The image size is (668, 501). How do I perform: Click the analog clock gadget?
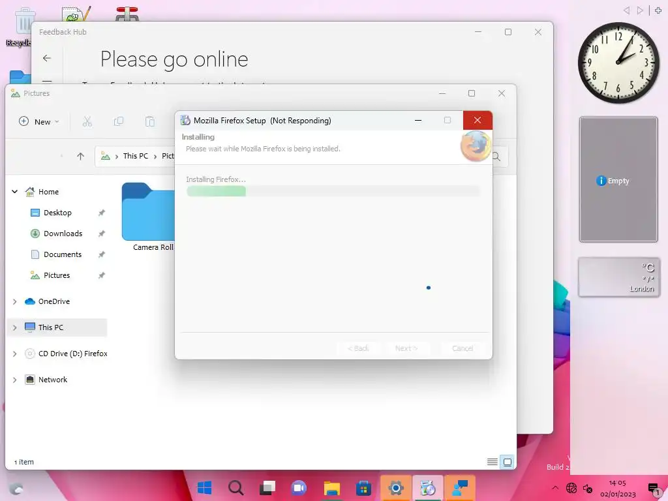[x=618, y=63]
